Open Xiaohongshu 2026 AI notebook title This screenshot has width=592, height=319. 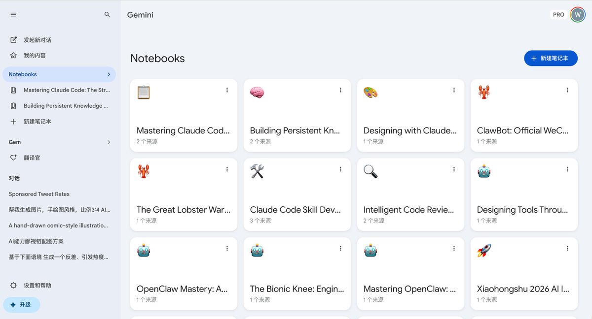[x=523, y=289]
